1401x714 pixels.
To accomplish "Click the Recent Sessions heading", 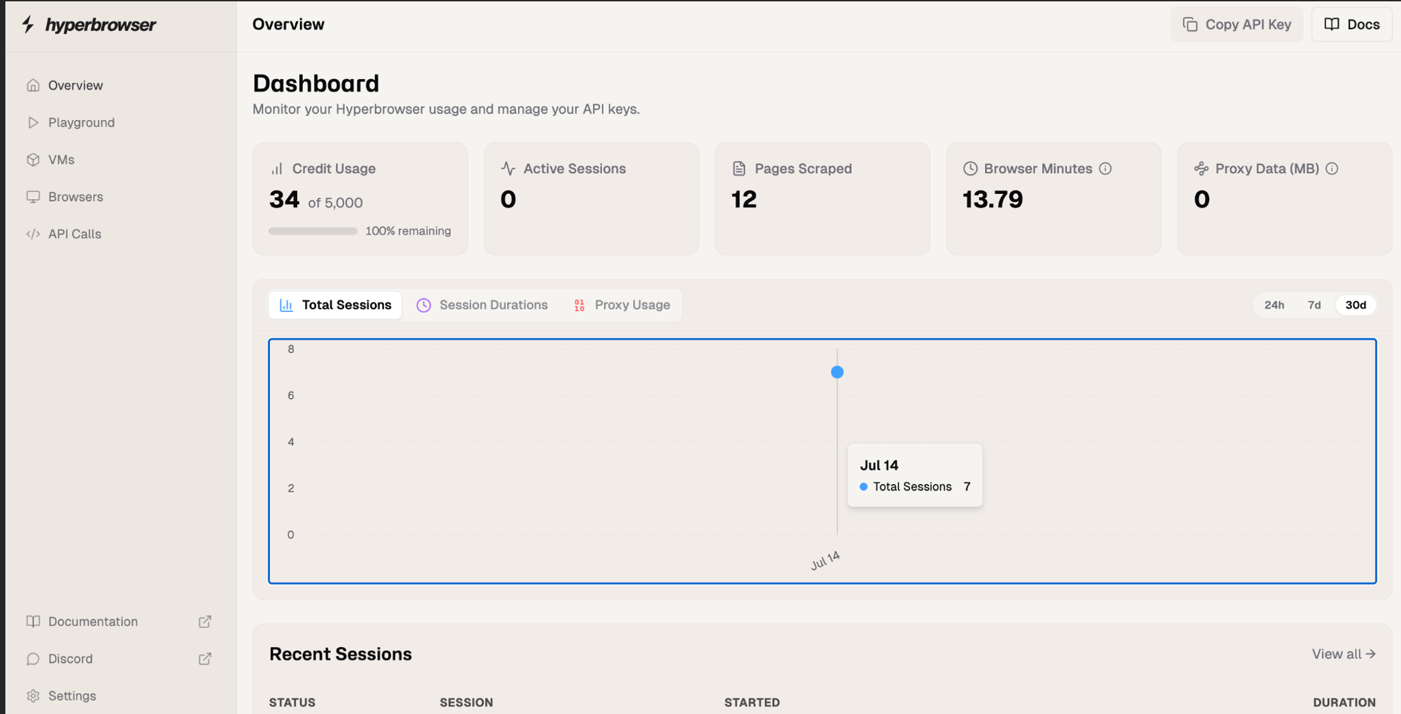I will pyautogui.click(x=340, y=654).
